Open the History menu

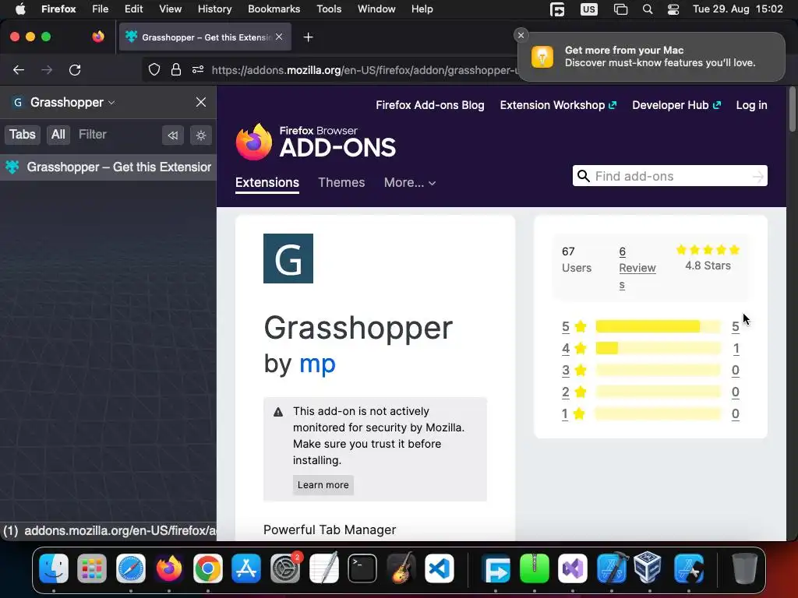[x=215, y=9]
